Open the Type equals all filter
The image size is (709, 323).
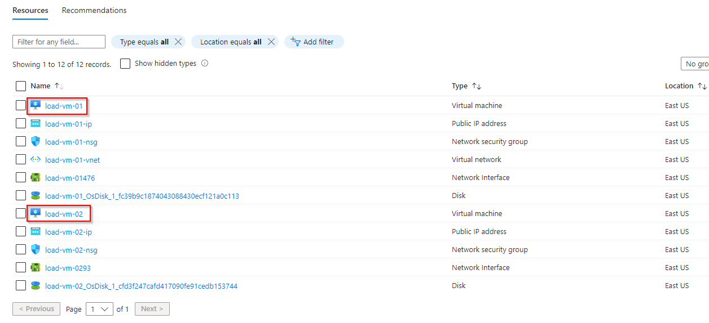tap(144, 42)
